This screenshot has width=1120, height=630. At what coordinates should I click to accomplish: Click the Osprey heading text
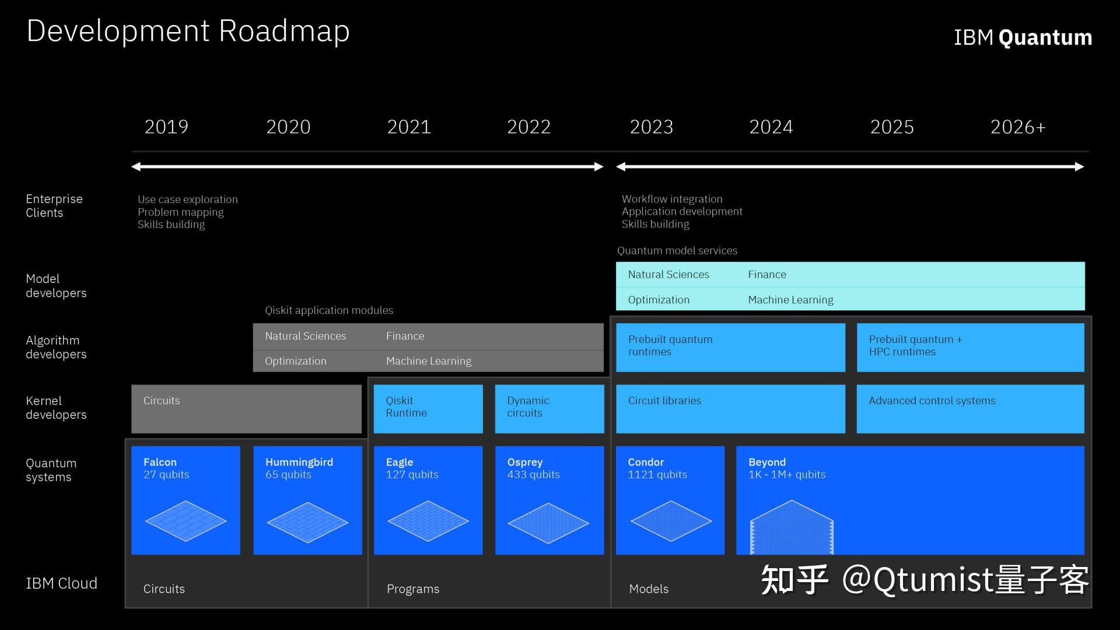click(525, 462)
